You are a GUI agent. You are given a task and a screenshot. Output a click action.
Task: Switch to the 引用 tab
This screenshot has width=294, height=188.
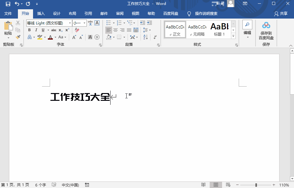pyautogui.click(x=88, y=14)
